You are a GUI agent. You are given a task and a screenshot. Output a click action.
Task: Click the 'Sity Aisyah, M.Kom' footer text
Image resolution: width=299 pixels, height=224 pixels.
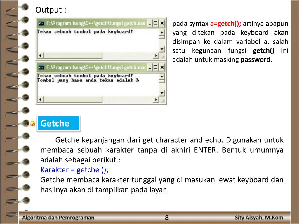point(259,218)
